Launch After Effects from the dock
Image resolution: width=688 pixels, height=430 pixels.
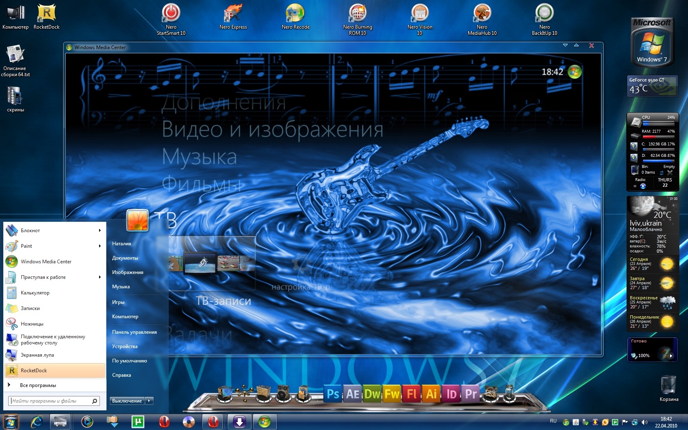point(353,394)
